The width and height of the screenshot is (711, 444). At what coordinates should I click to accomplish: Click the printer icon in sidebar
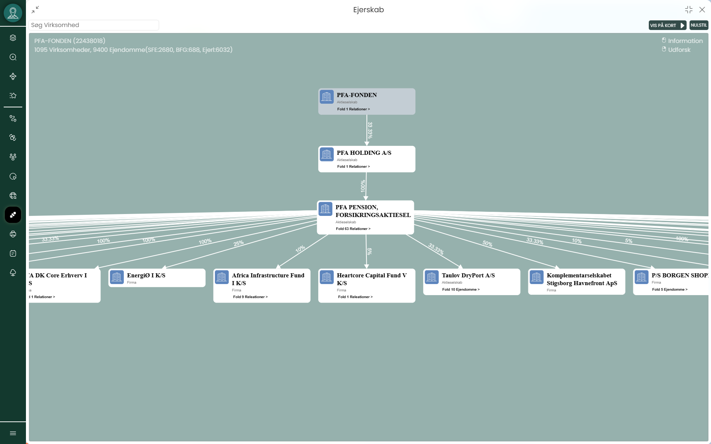[13, 234]
